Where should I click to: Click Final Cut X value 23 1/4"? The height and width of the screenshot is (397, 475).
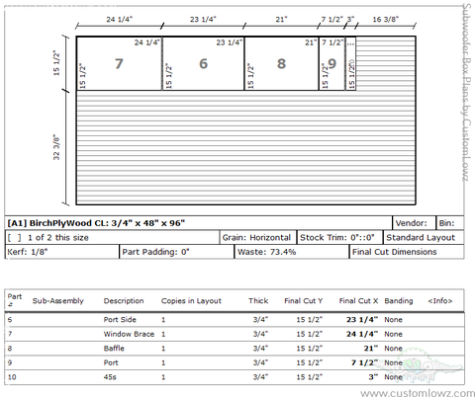pyautogui.click(x=362, y=320)
